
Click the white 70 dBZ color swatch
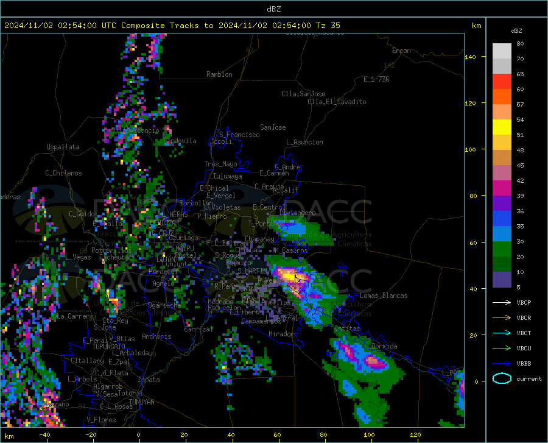[x=502, y=51]
